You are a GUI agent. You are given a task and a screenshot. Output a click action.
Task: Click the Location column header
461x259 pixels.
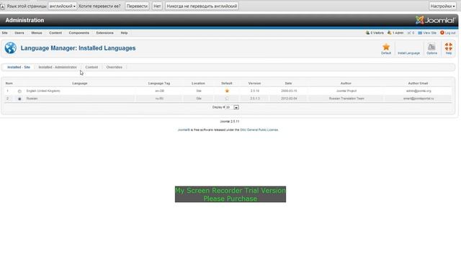pos(199,83)
